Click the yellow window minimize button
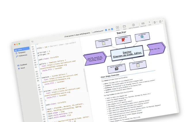Screen dimensions: 187x122 (17, 44)
